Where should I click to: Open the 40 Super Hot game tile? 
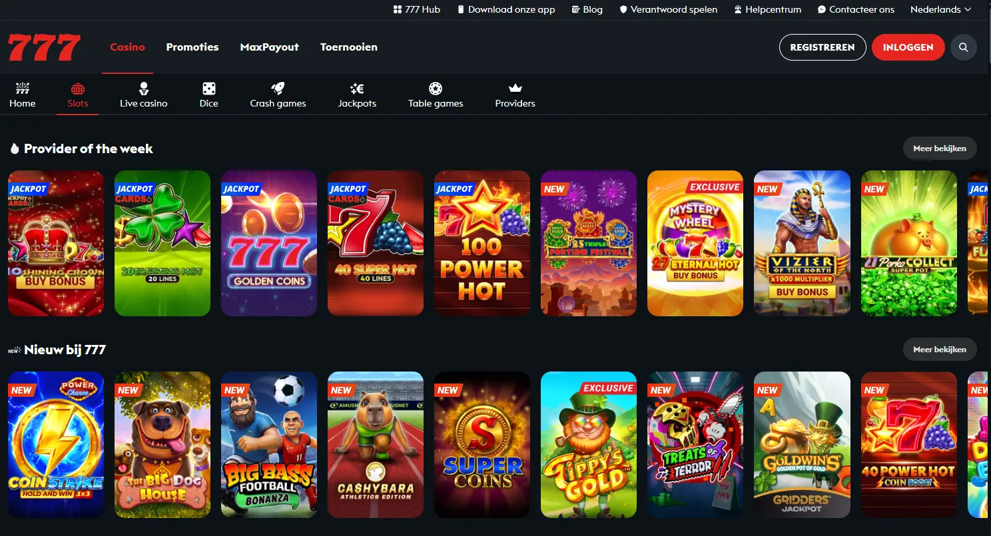click(376, 243)
